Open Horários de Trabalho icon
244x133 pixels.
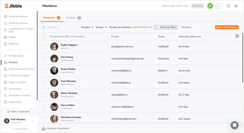click(5, 76)
